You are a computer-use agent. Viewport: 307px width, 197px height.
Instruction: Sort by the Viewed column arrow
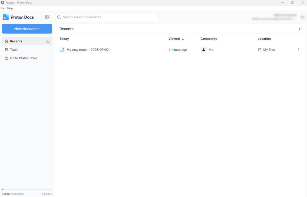pyautogui.click(x=183, y=39)
